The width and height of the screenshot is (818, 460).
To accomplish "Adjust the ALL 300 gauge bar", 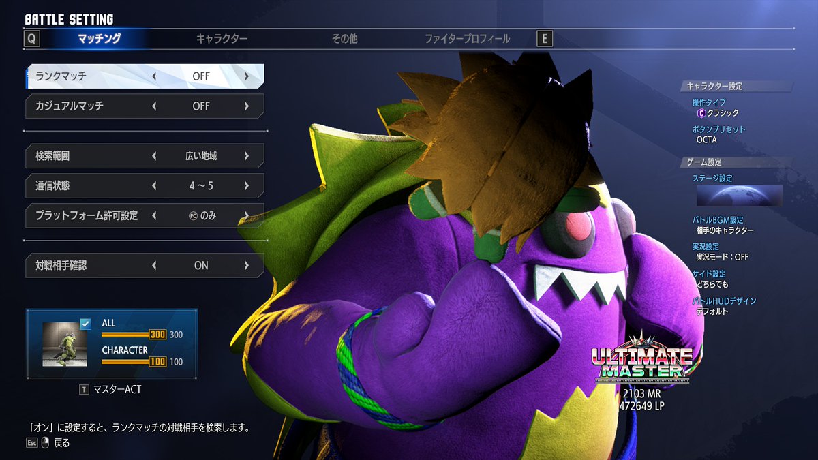I will (134, 335).
